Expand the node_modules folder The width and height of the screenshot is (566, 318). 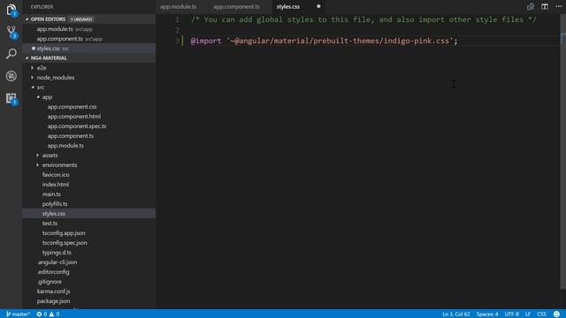click(33, 78)
